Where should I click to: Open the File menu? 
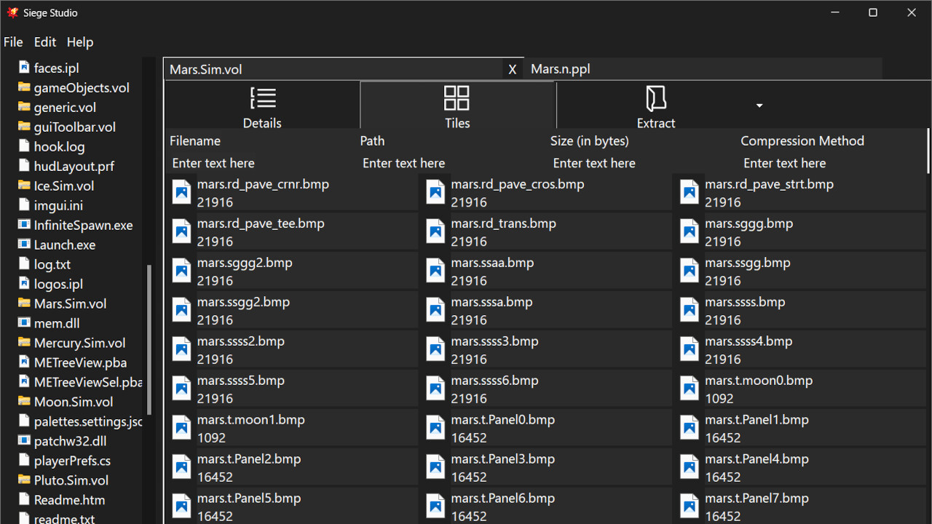tap(13, 42)
